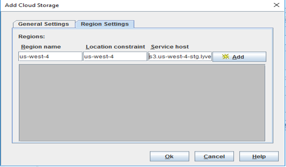Click the Region name input field
This screenshot has width=286, height=167.
click(50, 57)
